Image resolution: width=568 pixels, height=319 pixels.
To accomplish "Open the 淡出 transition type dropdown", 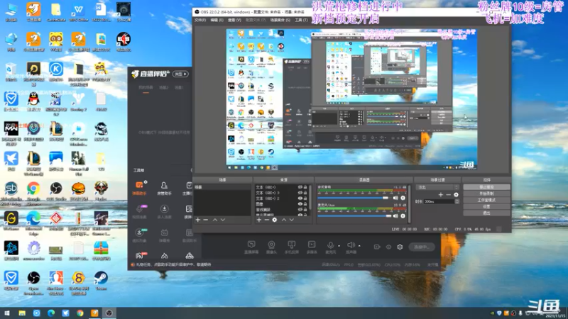I will click(x=437, y=187).
